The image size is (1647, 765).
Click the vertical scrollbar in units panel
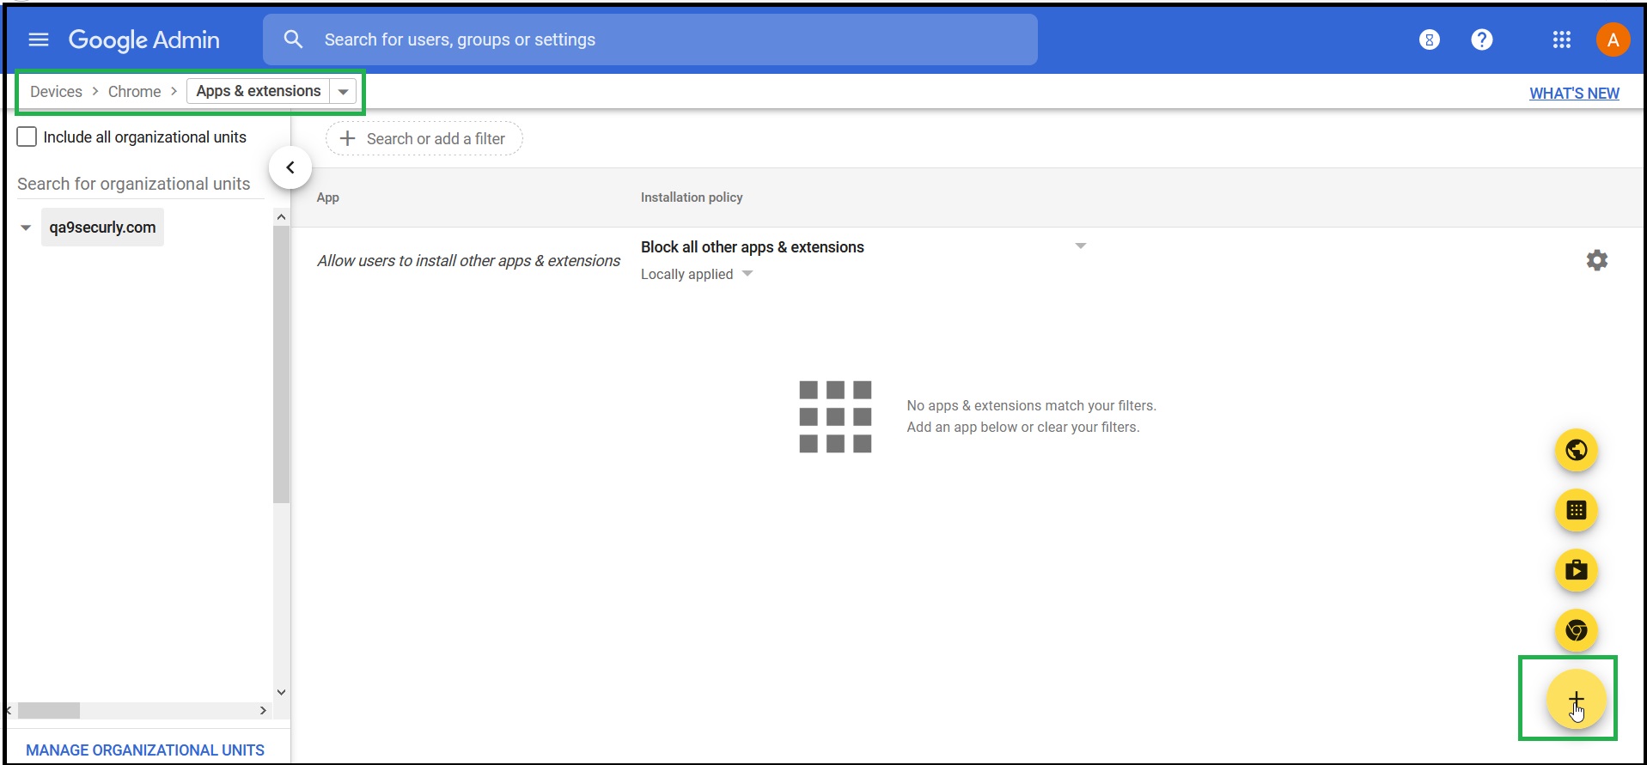click(x=281, y=363)
